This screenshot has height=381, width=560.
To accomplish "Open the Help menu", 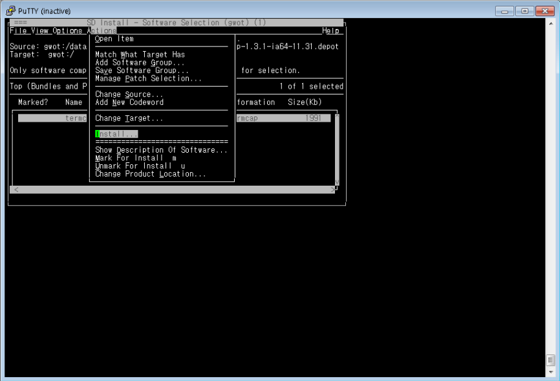I will tap(330, 31).
